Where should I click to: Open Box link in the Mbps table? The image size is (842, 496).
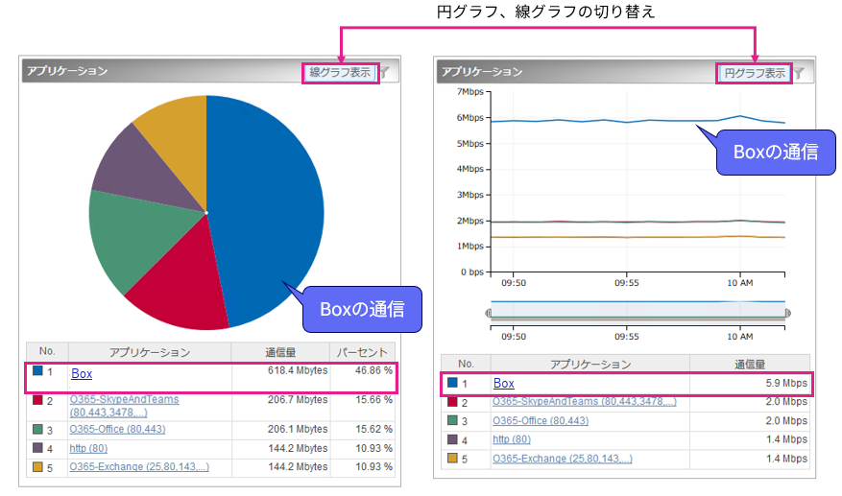pos(504,384)
